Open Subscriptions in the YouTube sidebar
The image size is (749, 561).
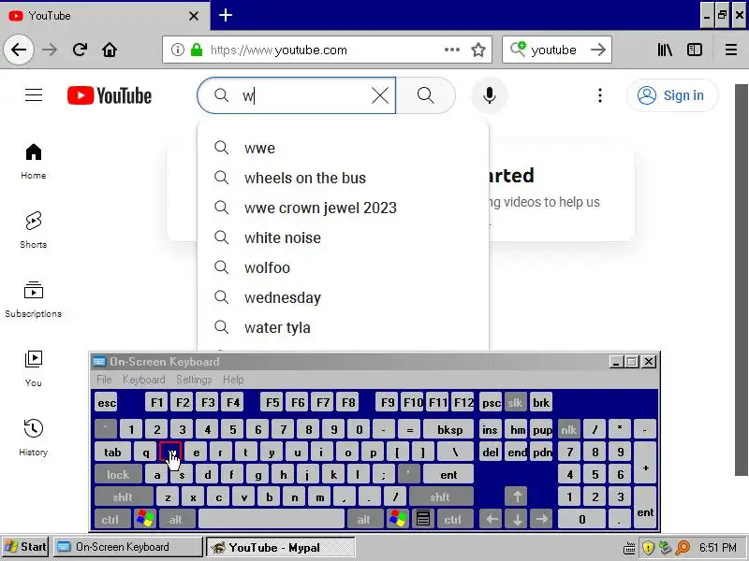[x=34, y=299]
